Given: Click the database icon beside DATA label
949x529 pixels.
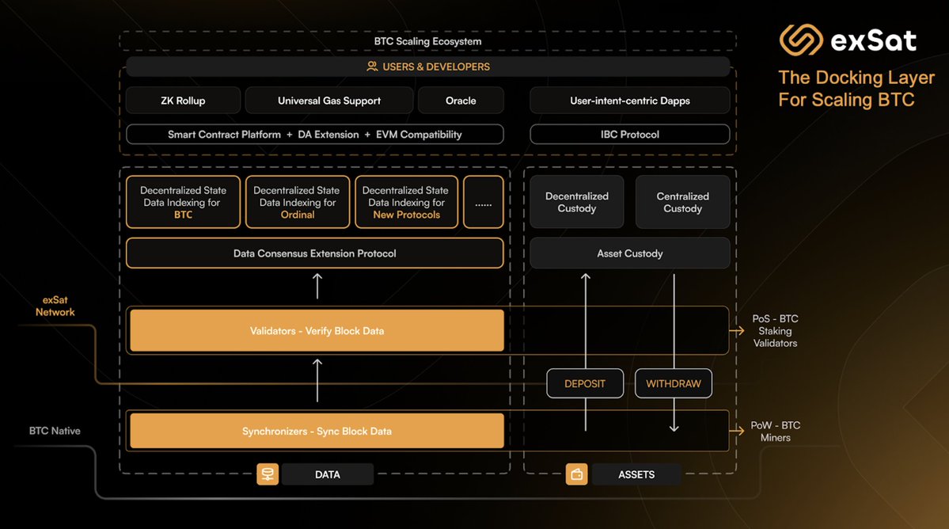Looking at the screenshot, I should click(268, 474).
